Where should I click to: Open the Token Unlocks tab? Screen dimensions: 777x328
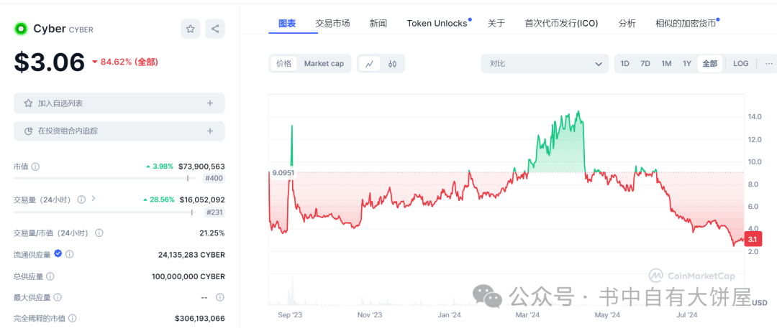(437, 23)
